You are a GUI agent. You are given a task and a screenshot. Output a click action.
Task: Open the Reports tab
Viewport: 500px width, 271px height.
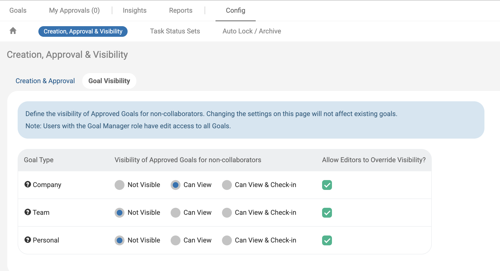(x=181, y=10)
